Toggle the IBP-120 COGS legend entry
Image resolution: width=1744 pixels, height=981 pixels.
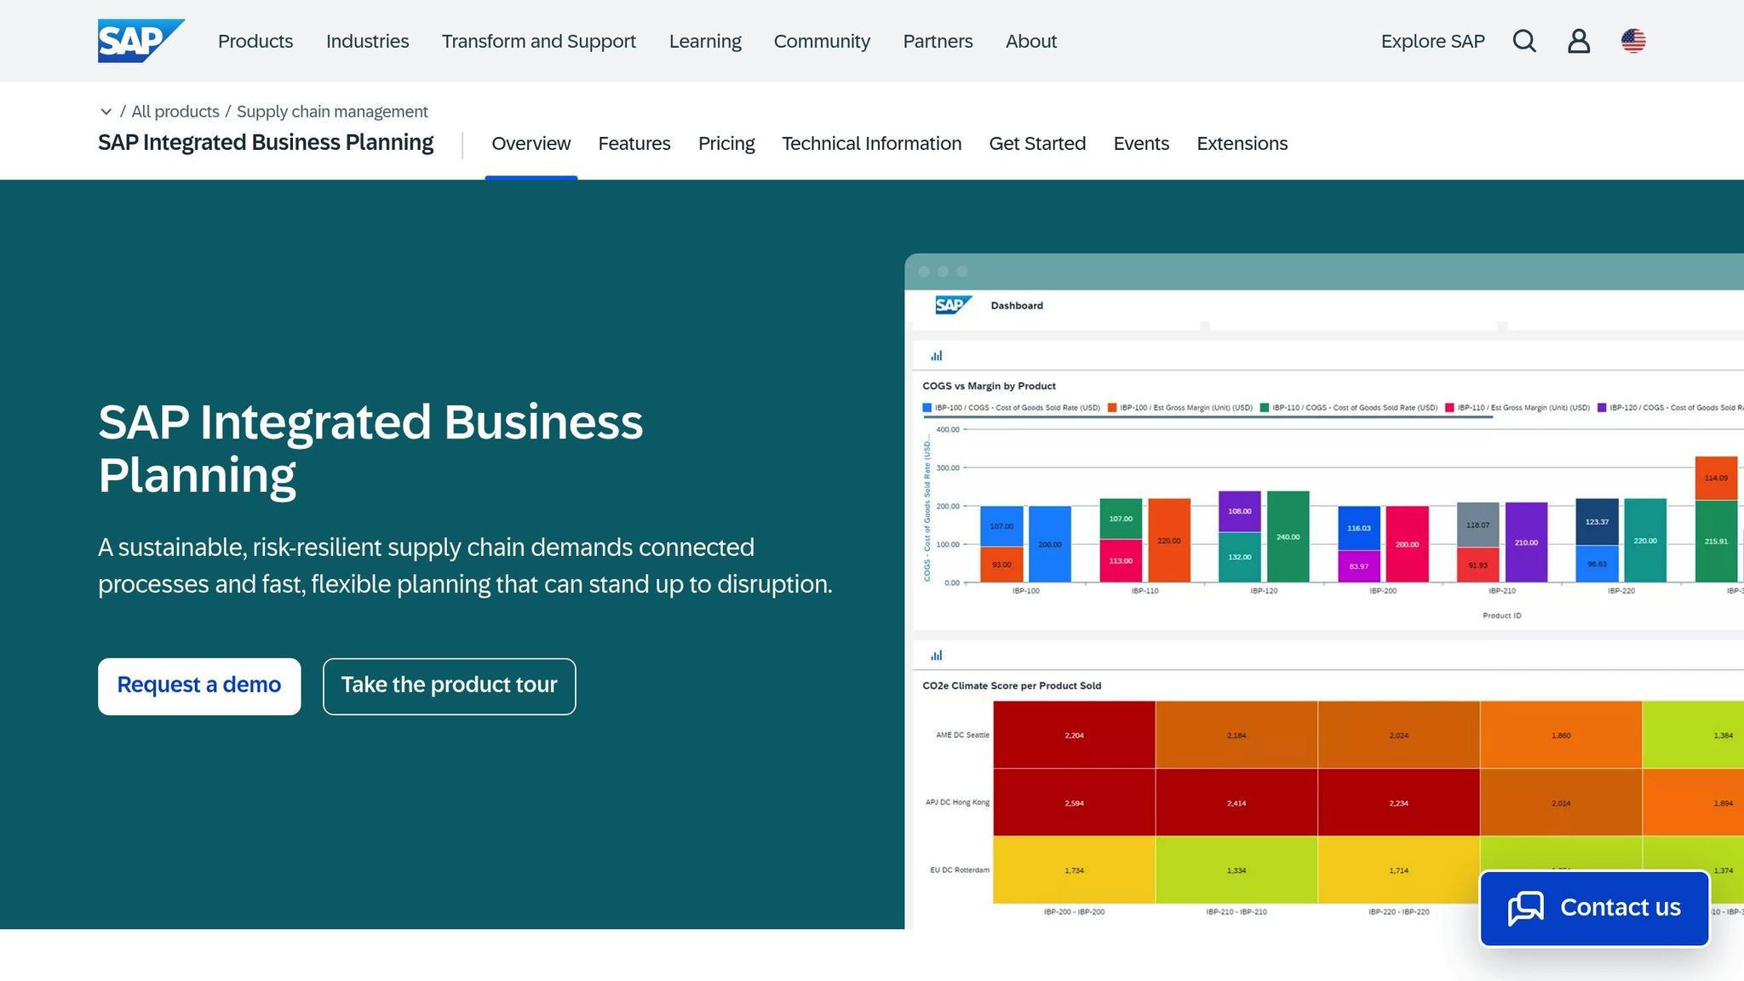(x=1669, y=407)
